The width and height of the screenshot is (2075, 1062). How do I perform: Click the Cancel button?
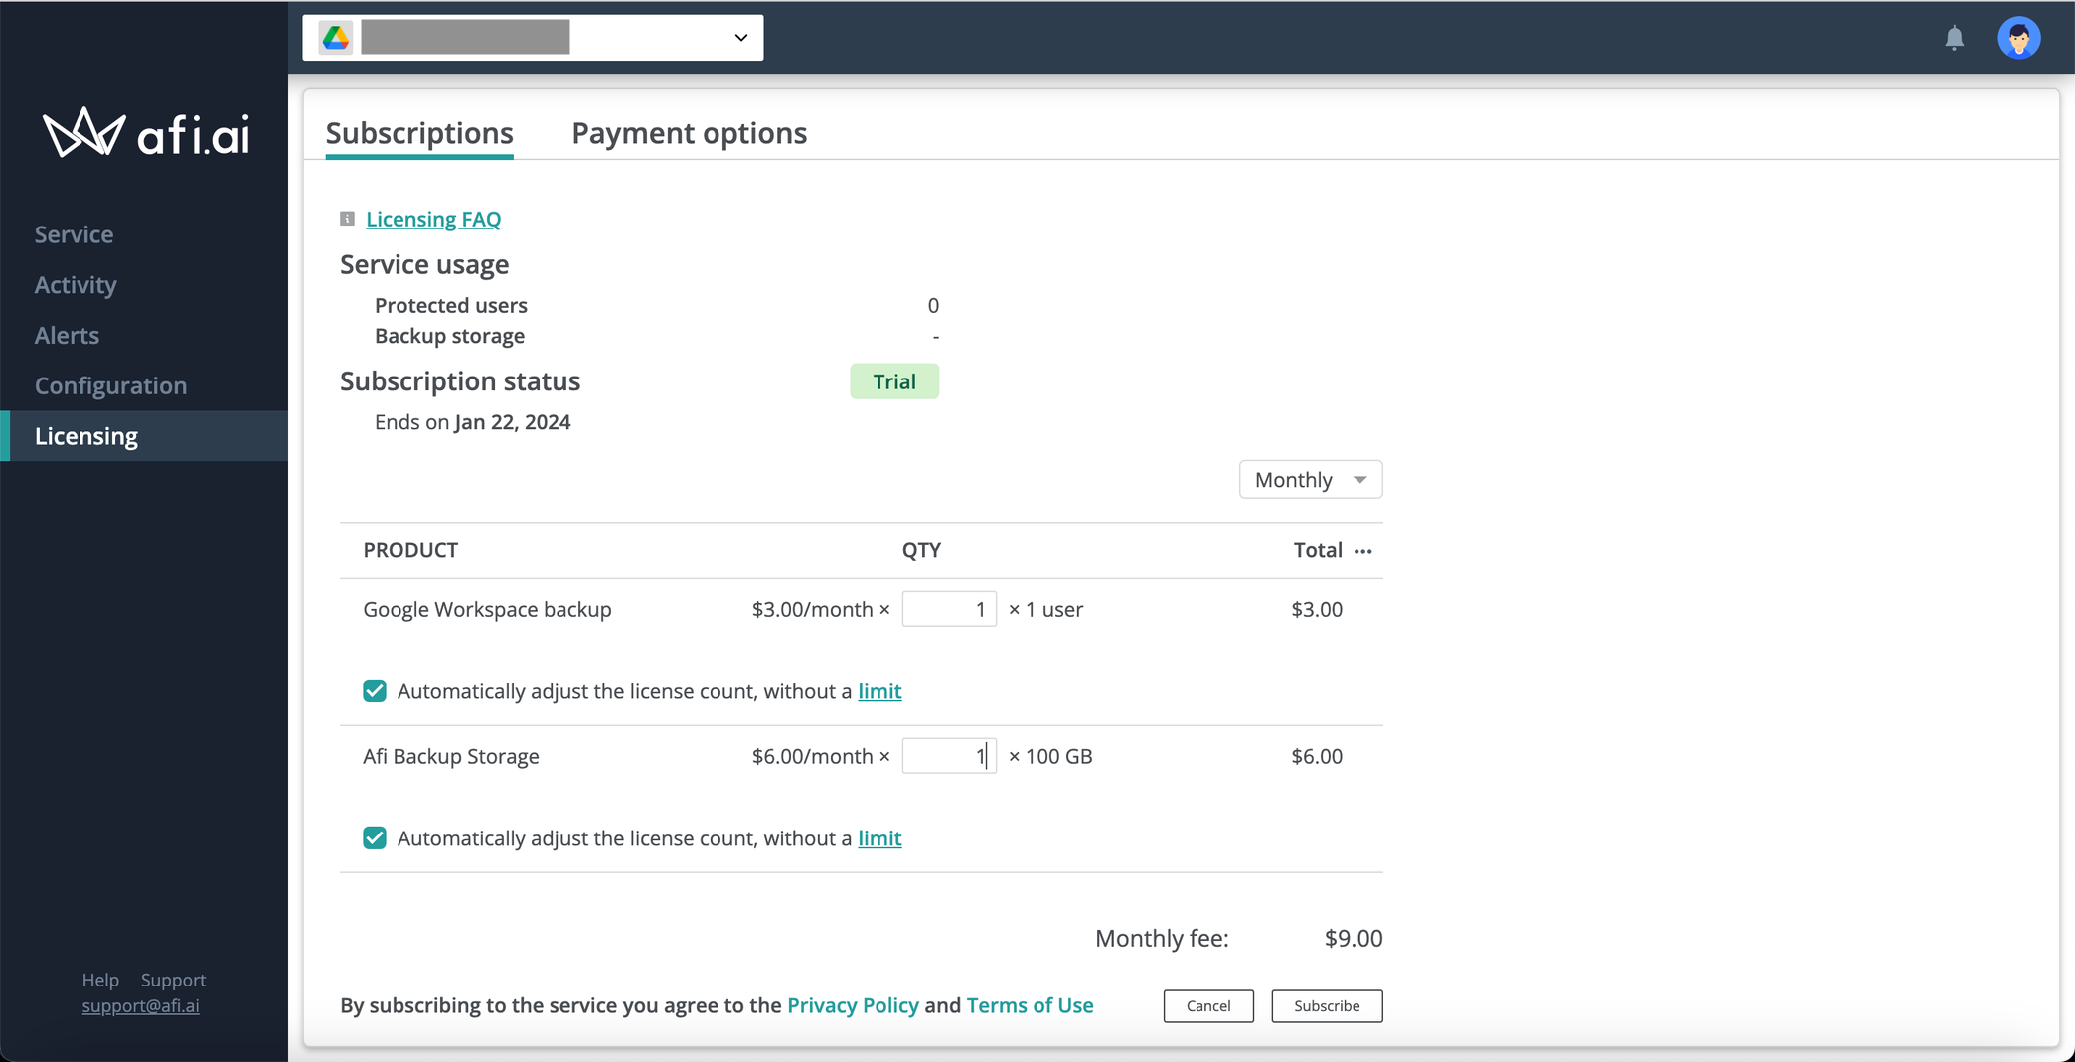[1208, 1006]
